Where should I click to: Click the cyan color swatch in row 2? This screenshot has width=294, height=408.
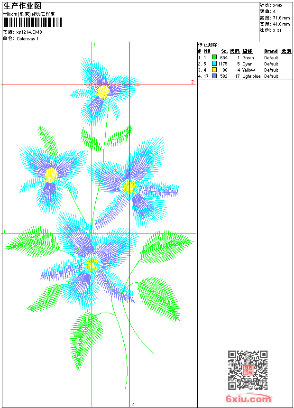coord(214,64)
